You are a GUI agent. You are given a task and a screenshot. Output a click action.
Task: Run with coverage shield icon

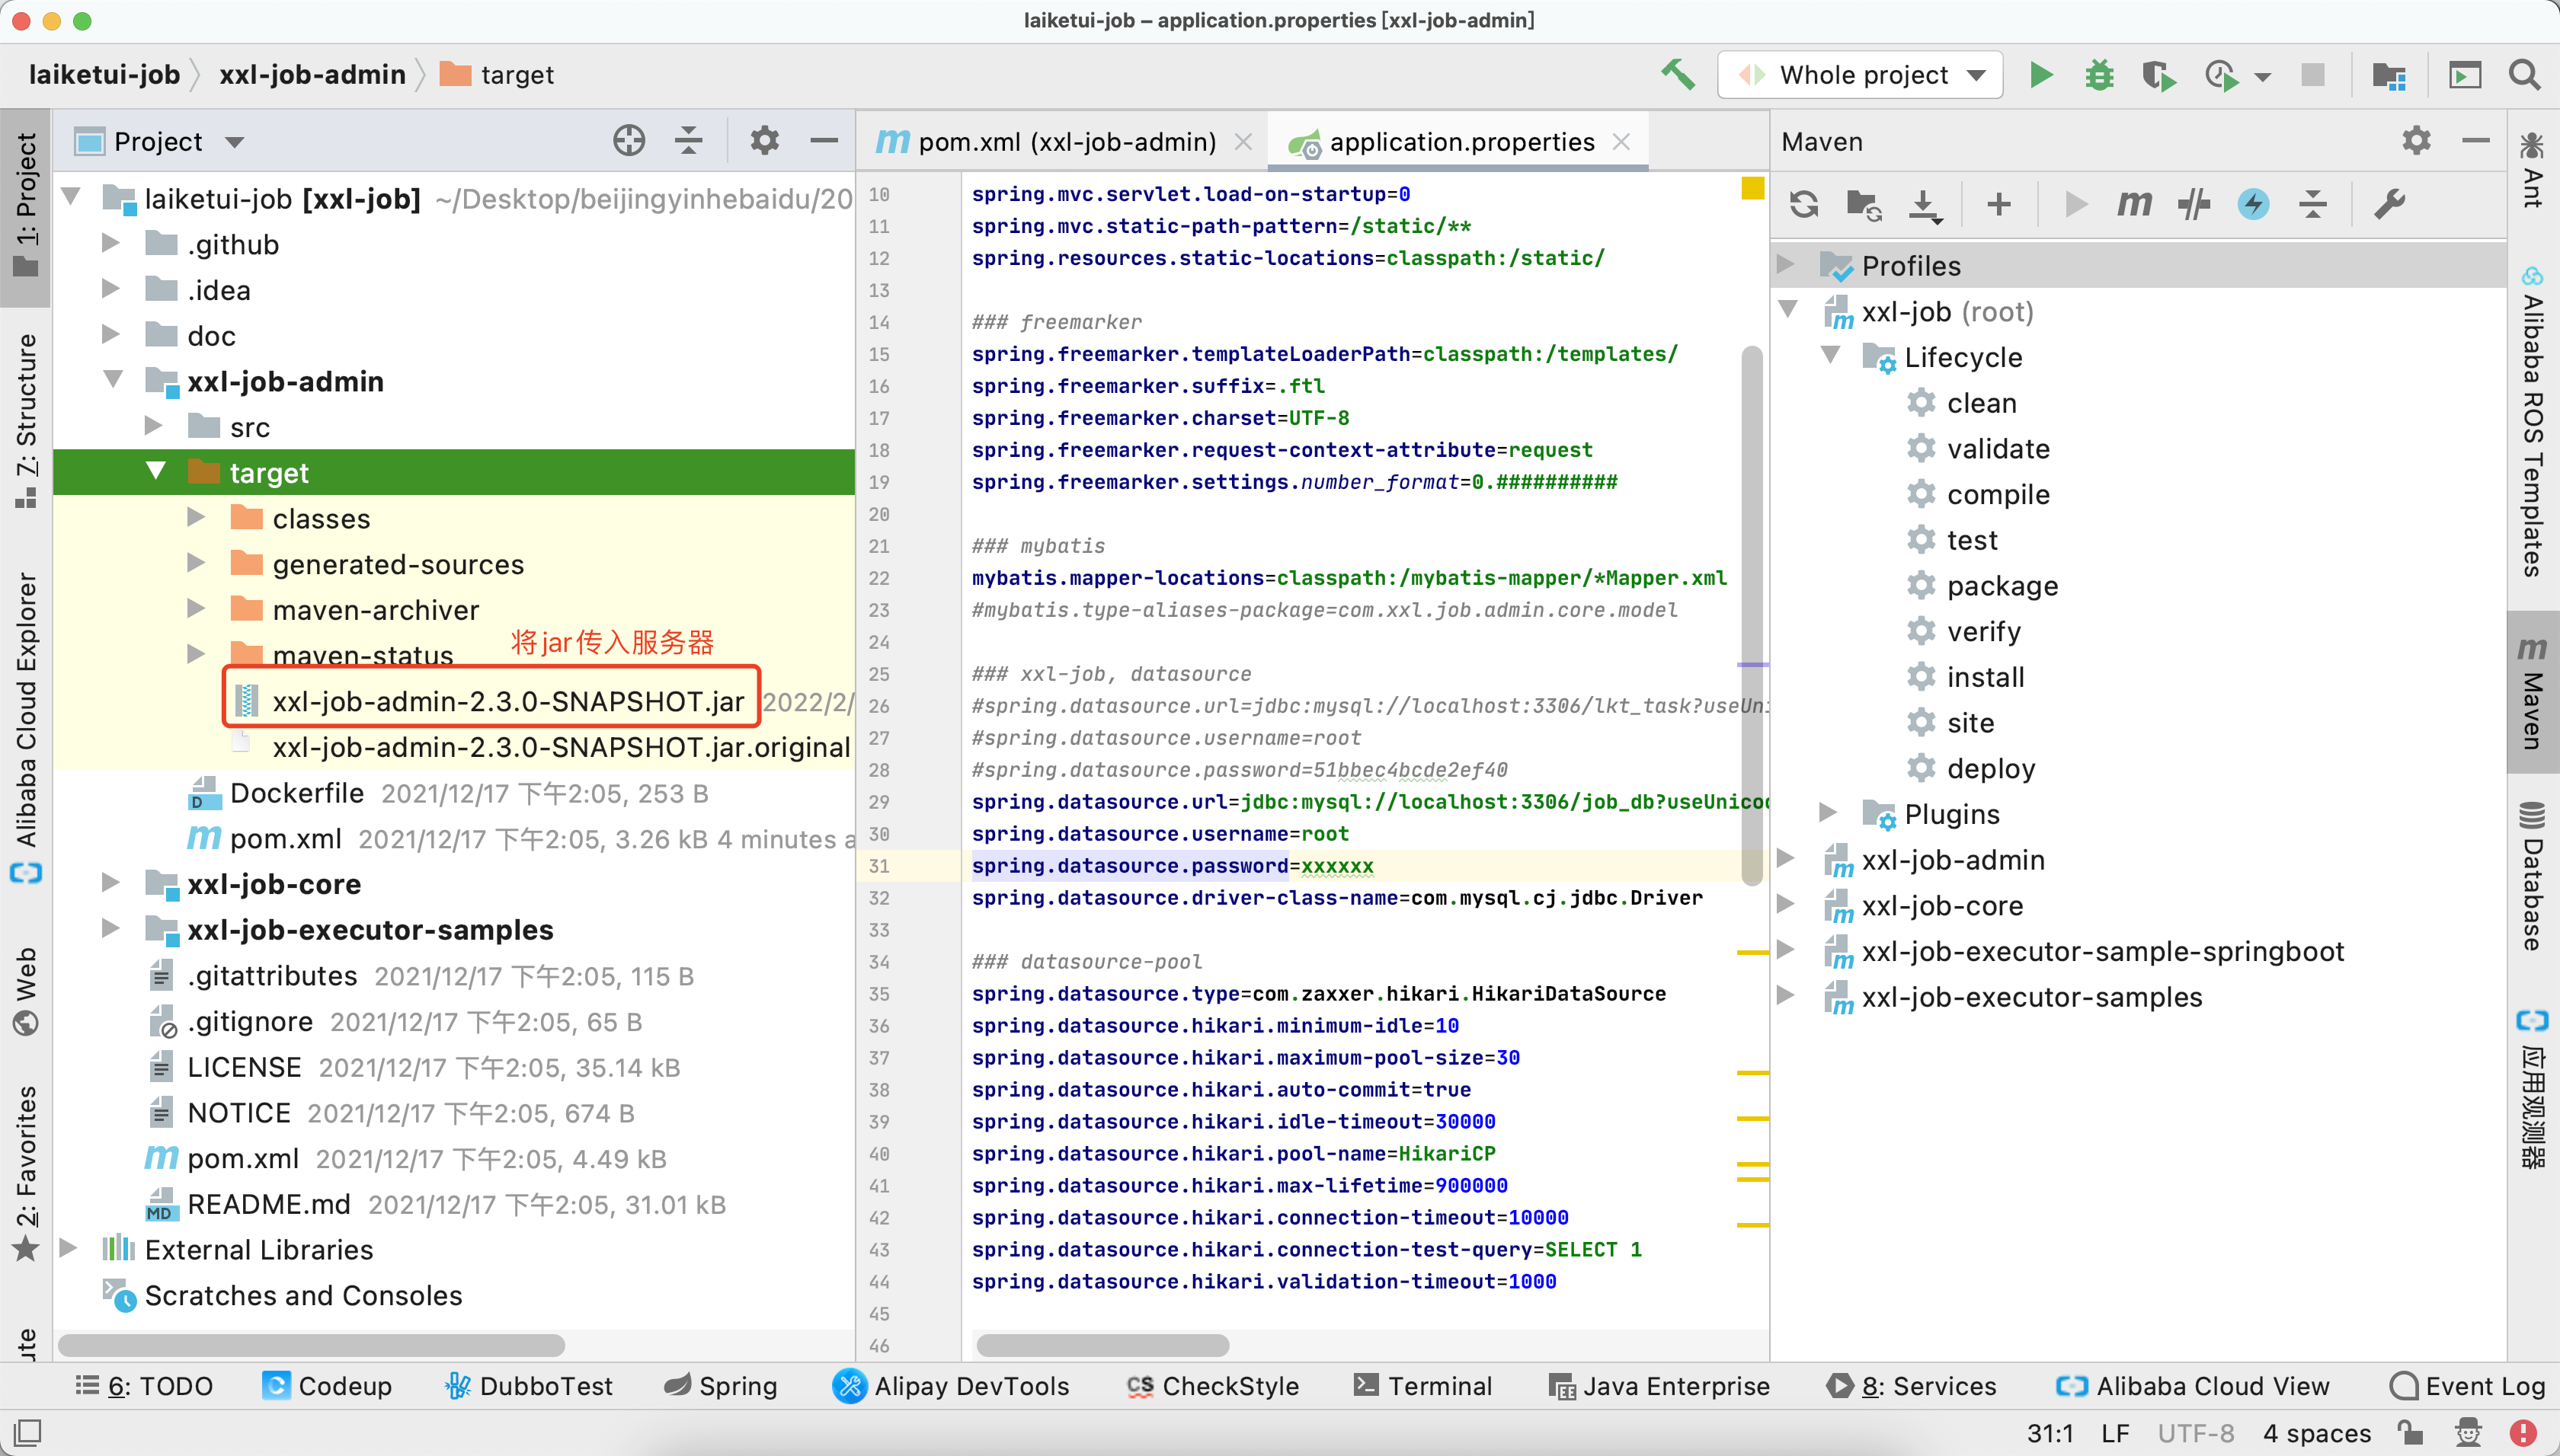coord(2158,75)
